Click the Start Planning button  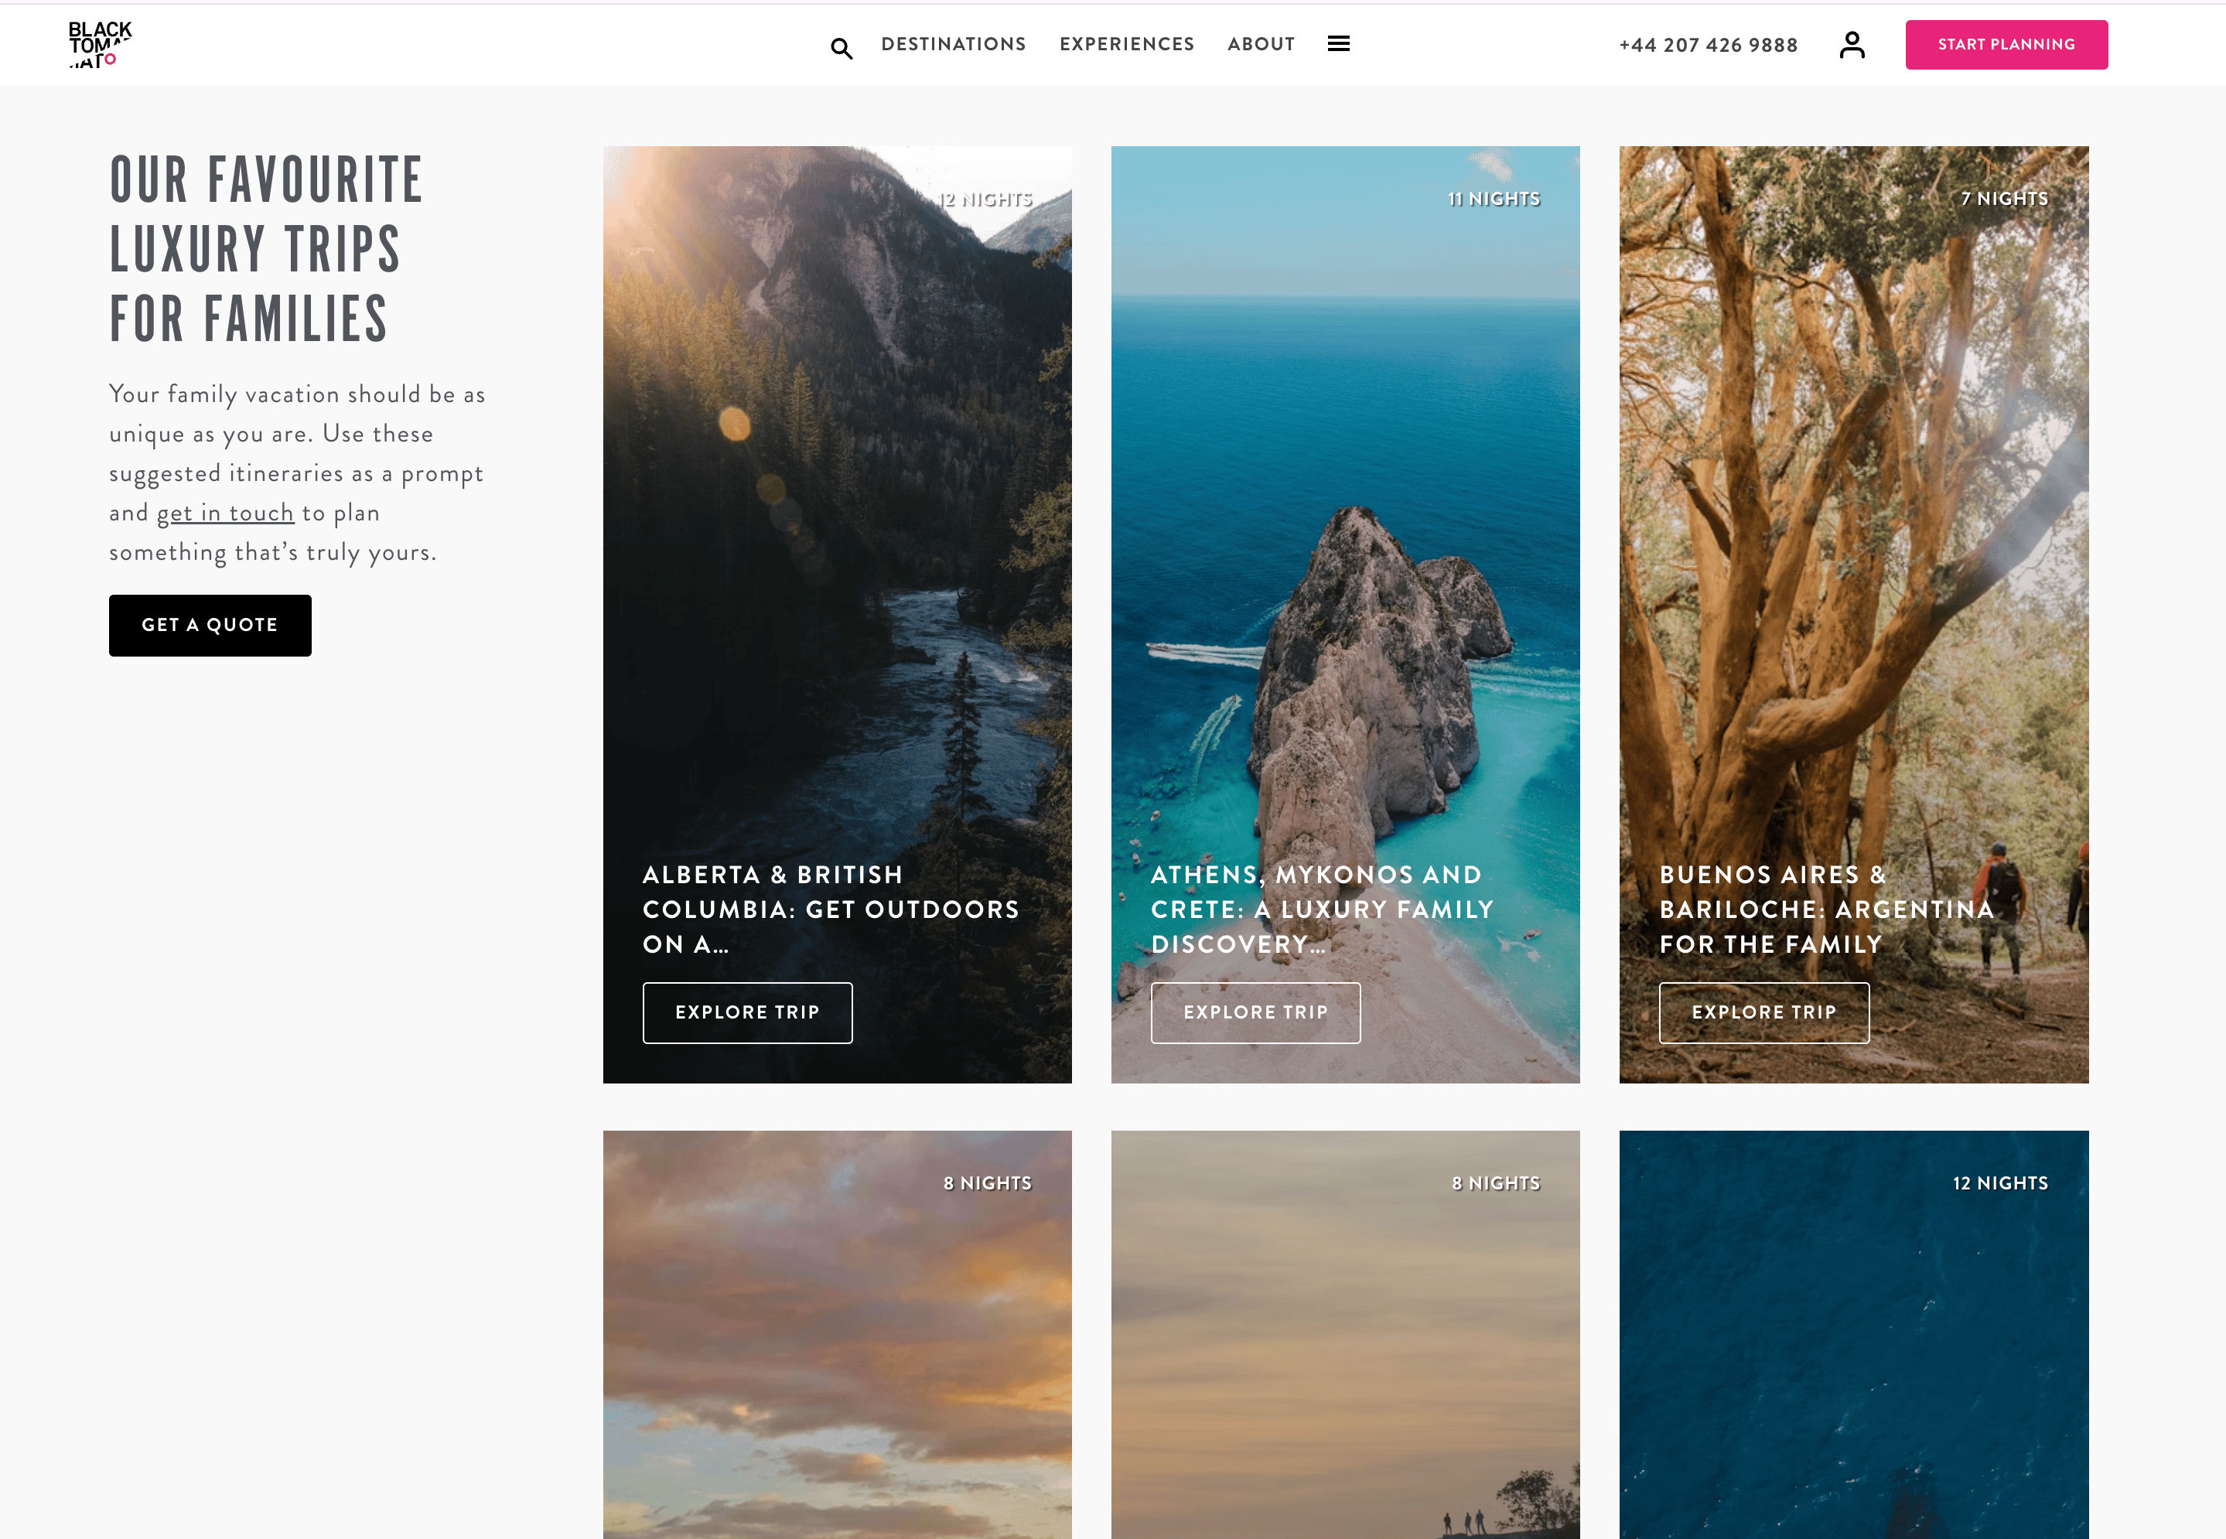[2005, 44]
